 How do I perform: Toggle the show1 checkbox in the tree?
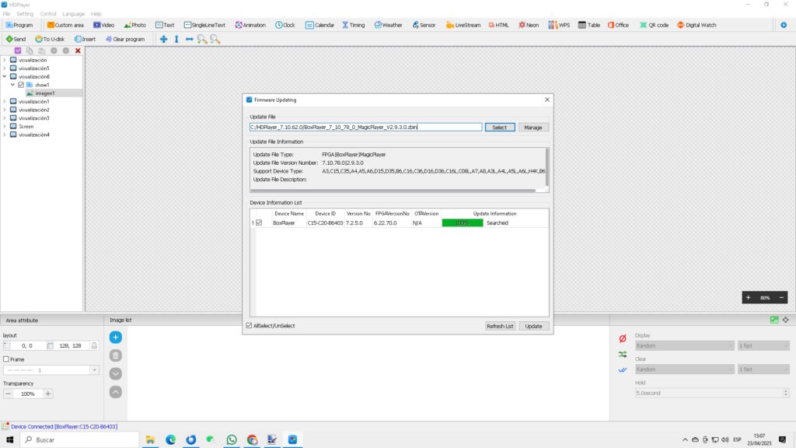click(21, 85)
